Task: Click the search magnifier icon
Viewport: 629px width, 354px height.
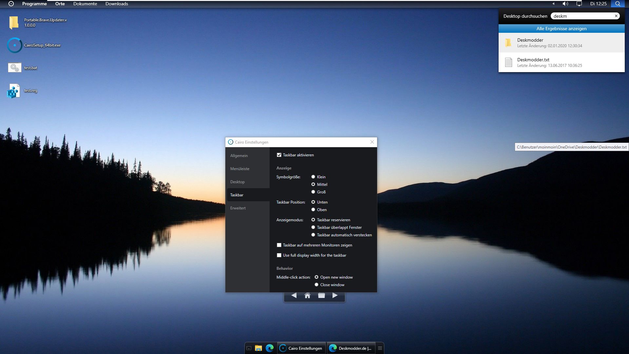Action: [618, 4]
